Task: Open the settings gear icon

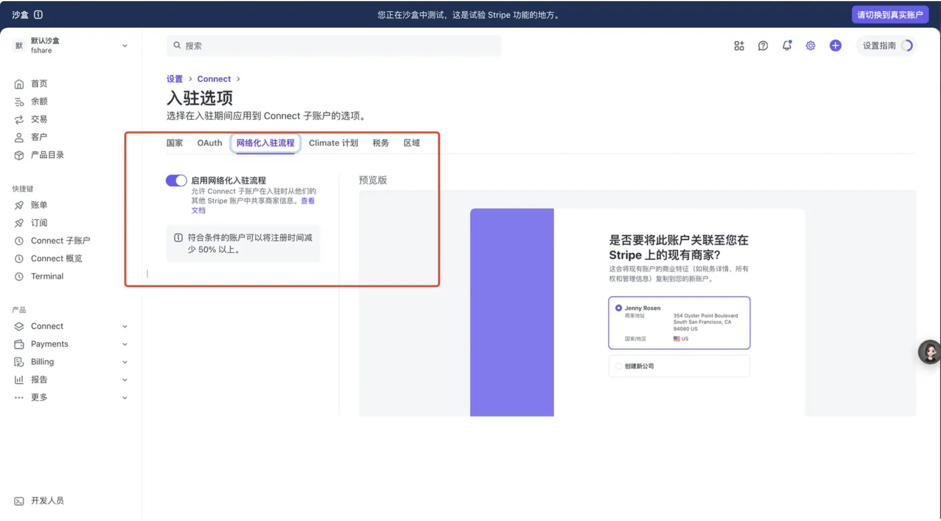Action: click(811, 46)
